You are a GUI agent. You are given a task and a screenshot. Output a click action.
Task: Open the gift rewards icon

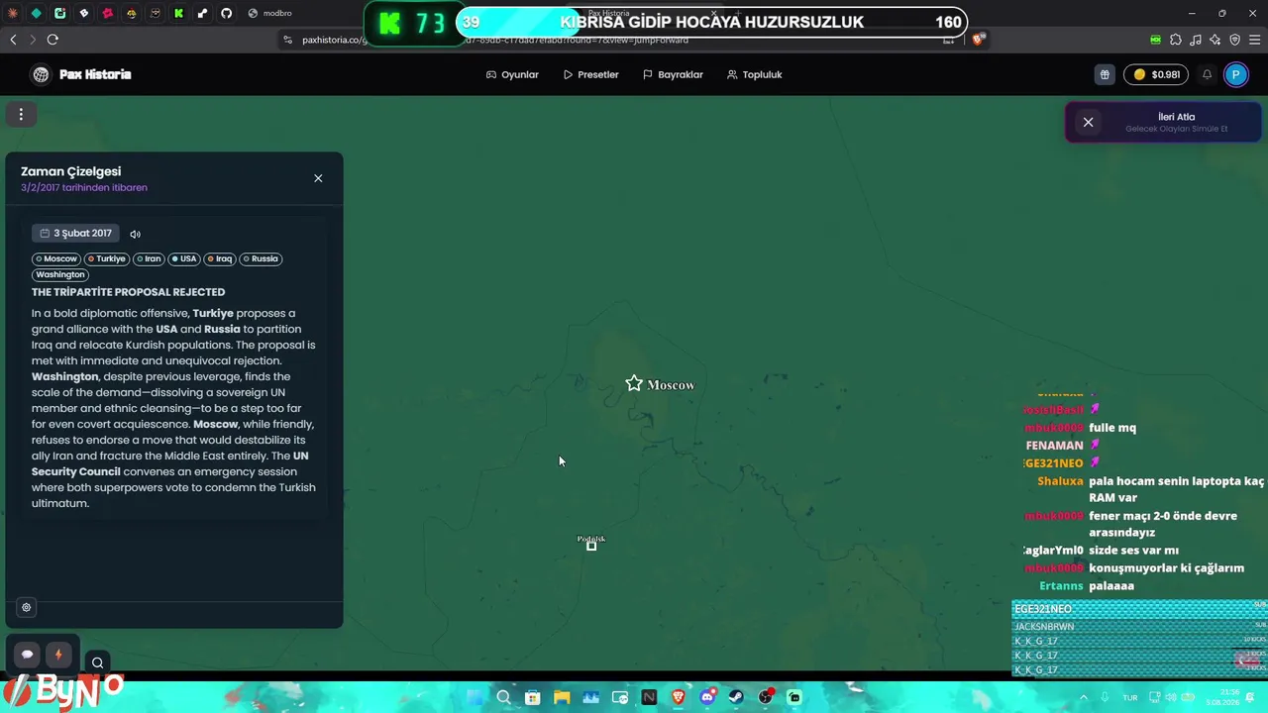point(1105,74)
